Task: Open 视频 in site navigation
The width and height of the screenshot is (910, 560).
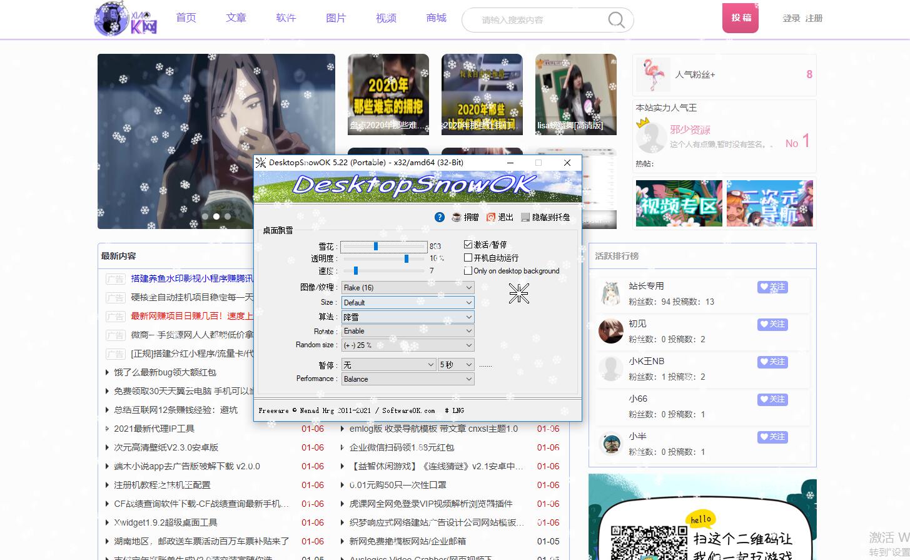Action: [x=386, y=18]
